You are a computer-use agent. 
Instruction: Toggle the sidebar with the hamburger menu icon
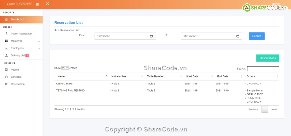pyautogui.click(x=37, y=5)
